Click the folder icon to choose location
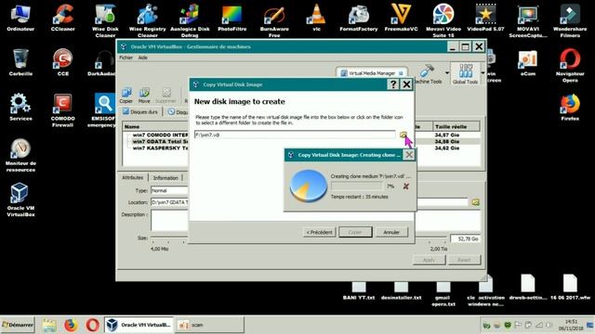Screen dimensions: 595x334 click(x=403, y=135)
